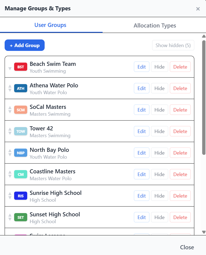Click Show hidden (5)
This screenshot has height=255, width=206.
pyautogui.click(x=173, y=45)
